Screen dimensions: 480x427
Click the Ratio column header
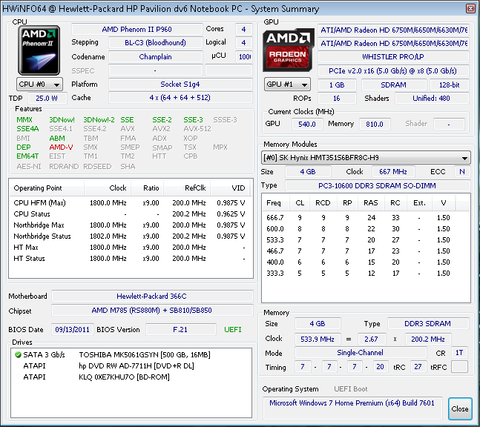147,188
